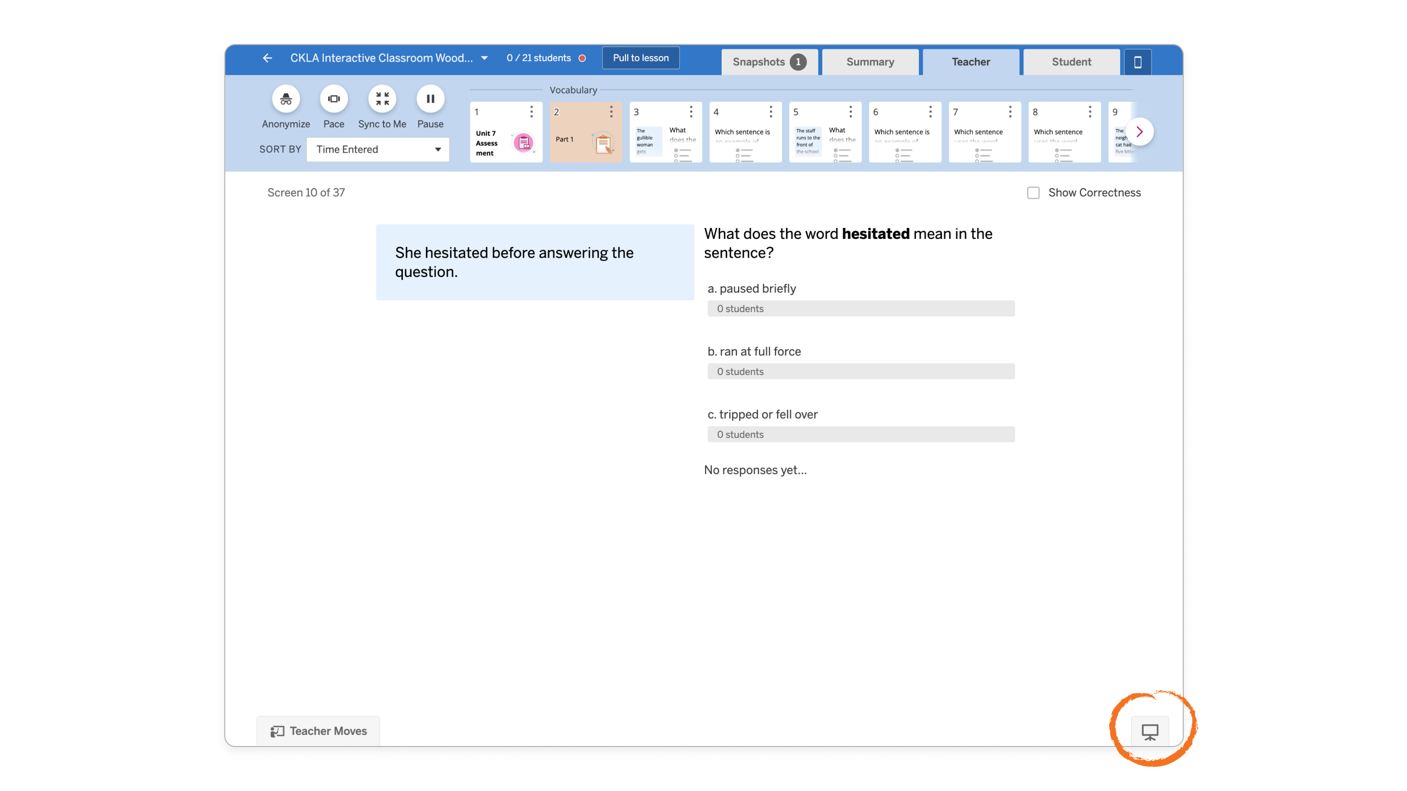This screenshot has height=791, width=1407.
Task: Click the Sync to Me icon
Action: tap(382, 99)
